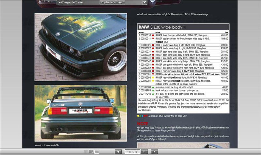Click the "'e30' ergab 36 Treffer" message
The image size is (261, 155).
(71, 3)
